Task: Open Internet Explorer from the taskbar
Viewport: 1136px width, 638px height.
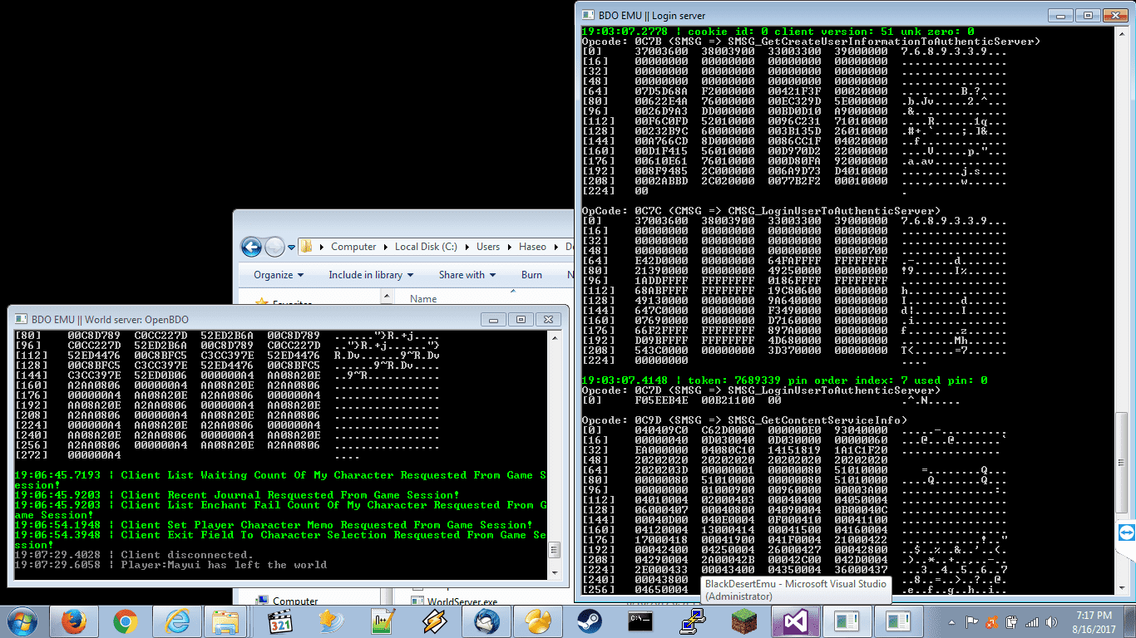Action: point(177,621)
